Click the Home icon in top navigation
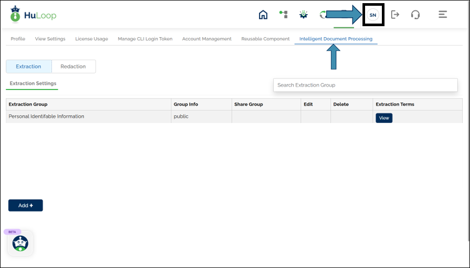The width and height of the screenshot is (470, 268). pyautogui.click(x=263, y=15)
